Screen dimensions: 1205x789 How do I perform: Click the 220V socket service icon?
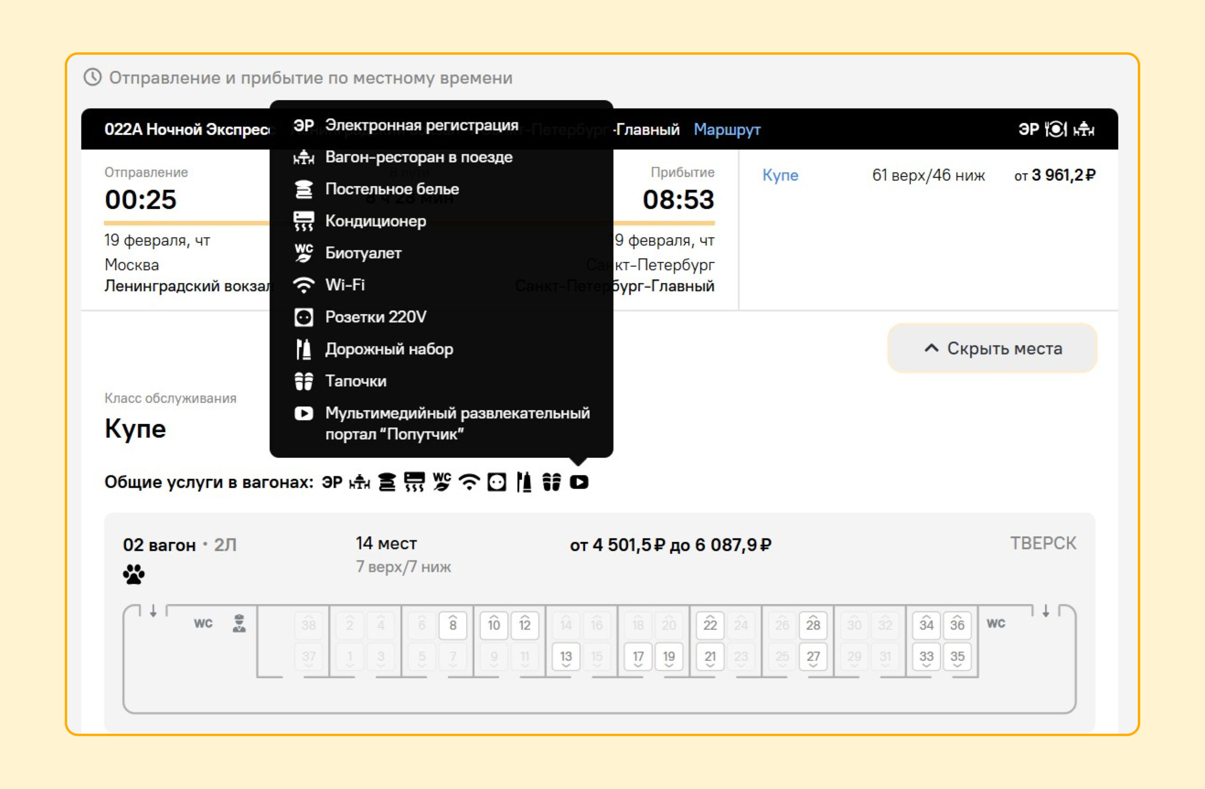(497, 482)
